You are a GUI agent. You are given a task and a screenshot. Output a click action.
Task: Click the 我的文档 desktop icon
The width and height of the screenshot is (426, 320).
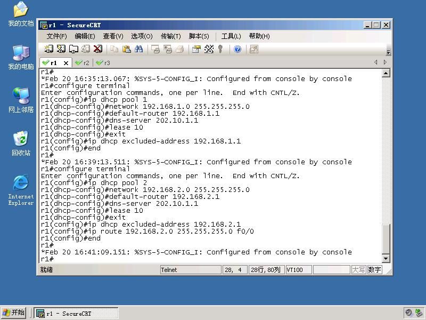click(21, 14)
